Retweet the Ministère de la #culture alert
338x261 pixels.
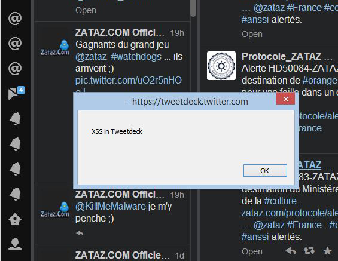(x=309, y=251)
